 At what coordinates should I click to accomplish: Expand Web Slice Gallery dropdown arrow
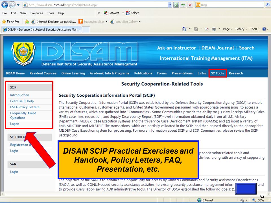[140, 22]
